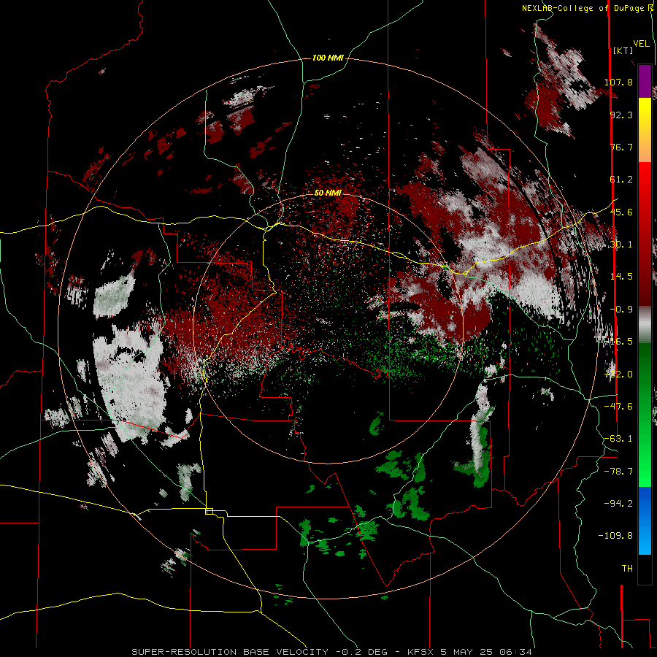This screenshot has width=657, height=657.
Task: Click the -63.1 velocity scale value
Action: point(618,439)
